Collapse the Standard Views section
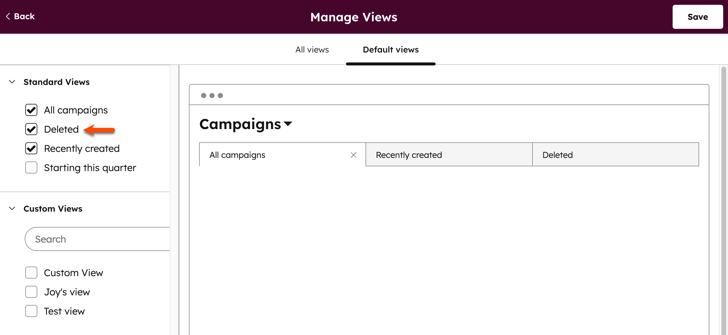 12,82
